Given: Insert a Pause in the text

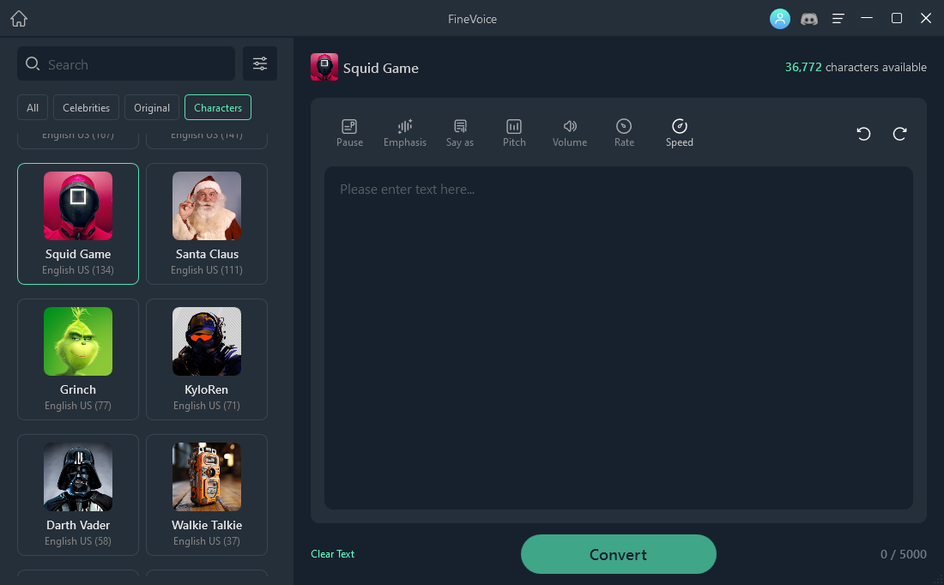Looking at the screenshot, I should (350, 133).
